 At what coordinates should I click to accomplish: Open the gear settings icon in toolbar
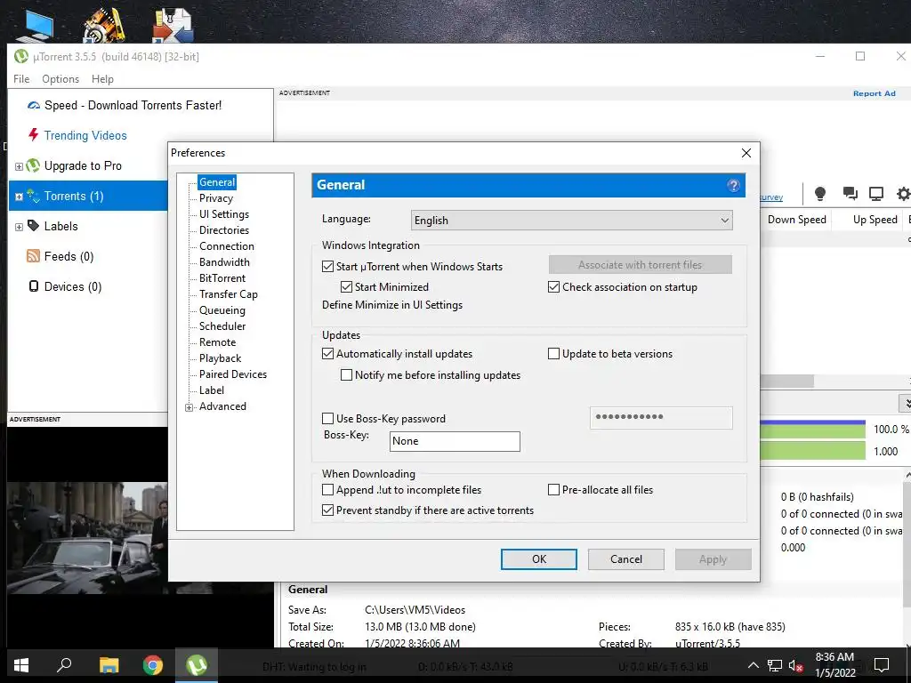(x=904, y=193)
